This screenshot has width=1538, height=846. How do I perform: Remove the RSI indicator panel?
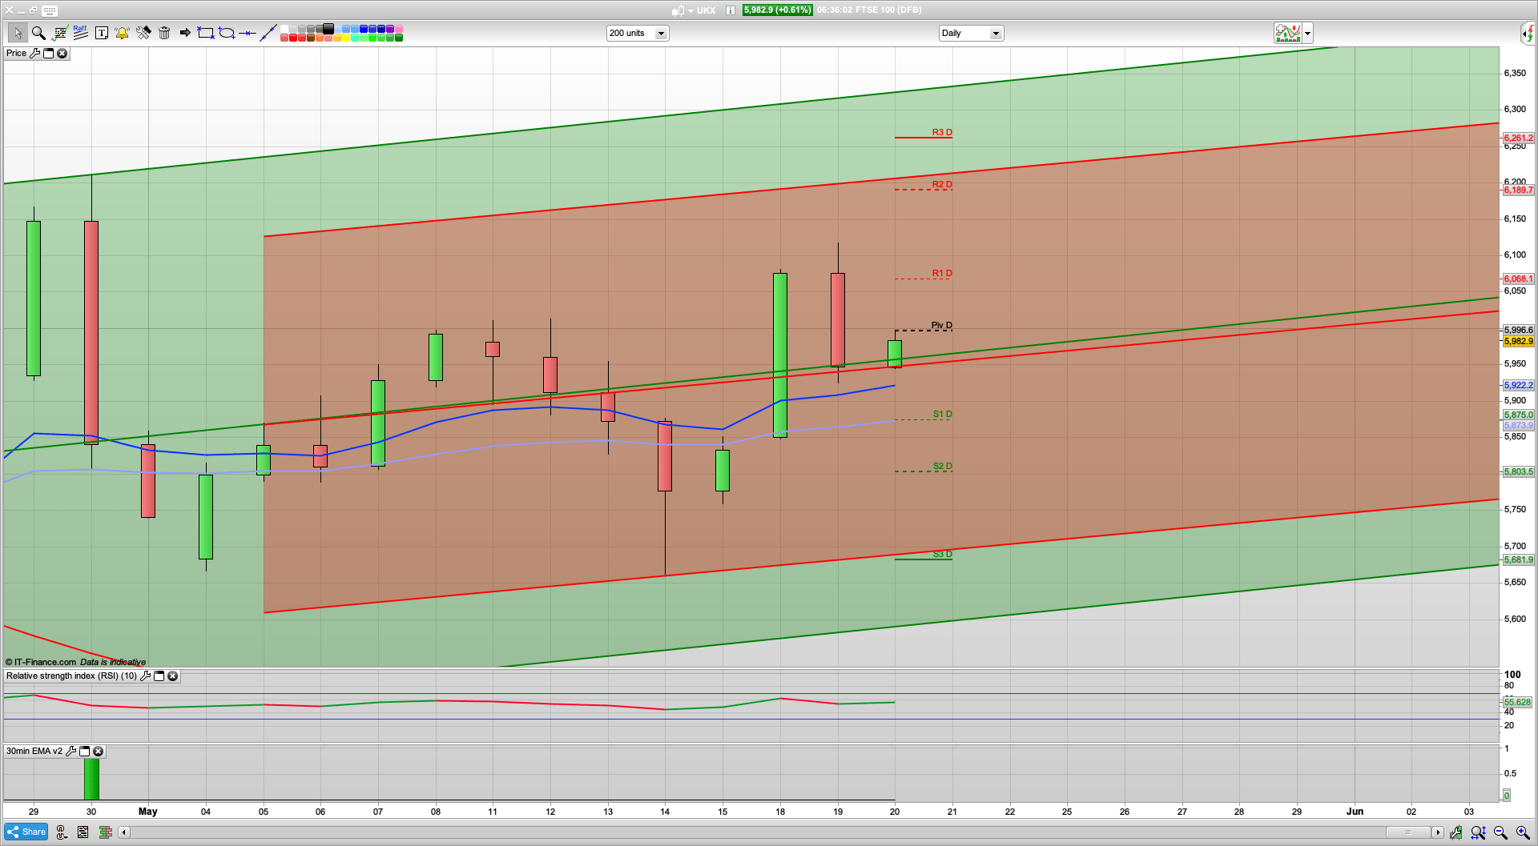172,676
